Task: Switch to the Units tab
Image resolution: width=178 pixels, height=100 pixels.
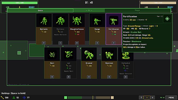Action: point(40,10)
